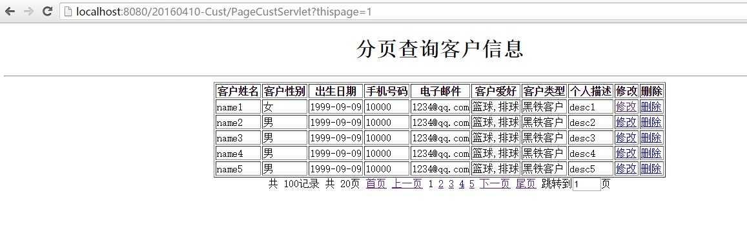Click 1999-09-09 birthdate in name3 row

pos(336,138)
